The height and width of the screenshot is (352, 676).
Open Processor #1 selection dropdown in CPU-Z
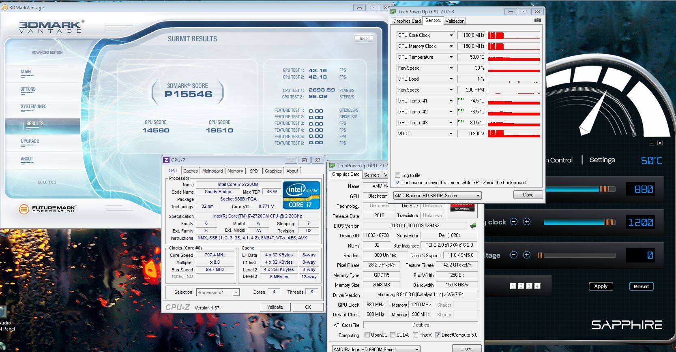tap(218, 292)
